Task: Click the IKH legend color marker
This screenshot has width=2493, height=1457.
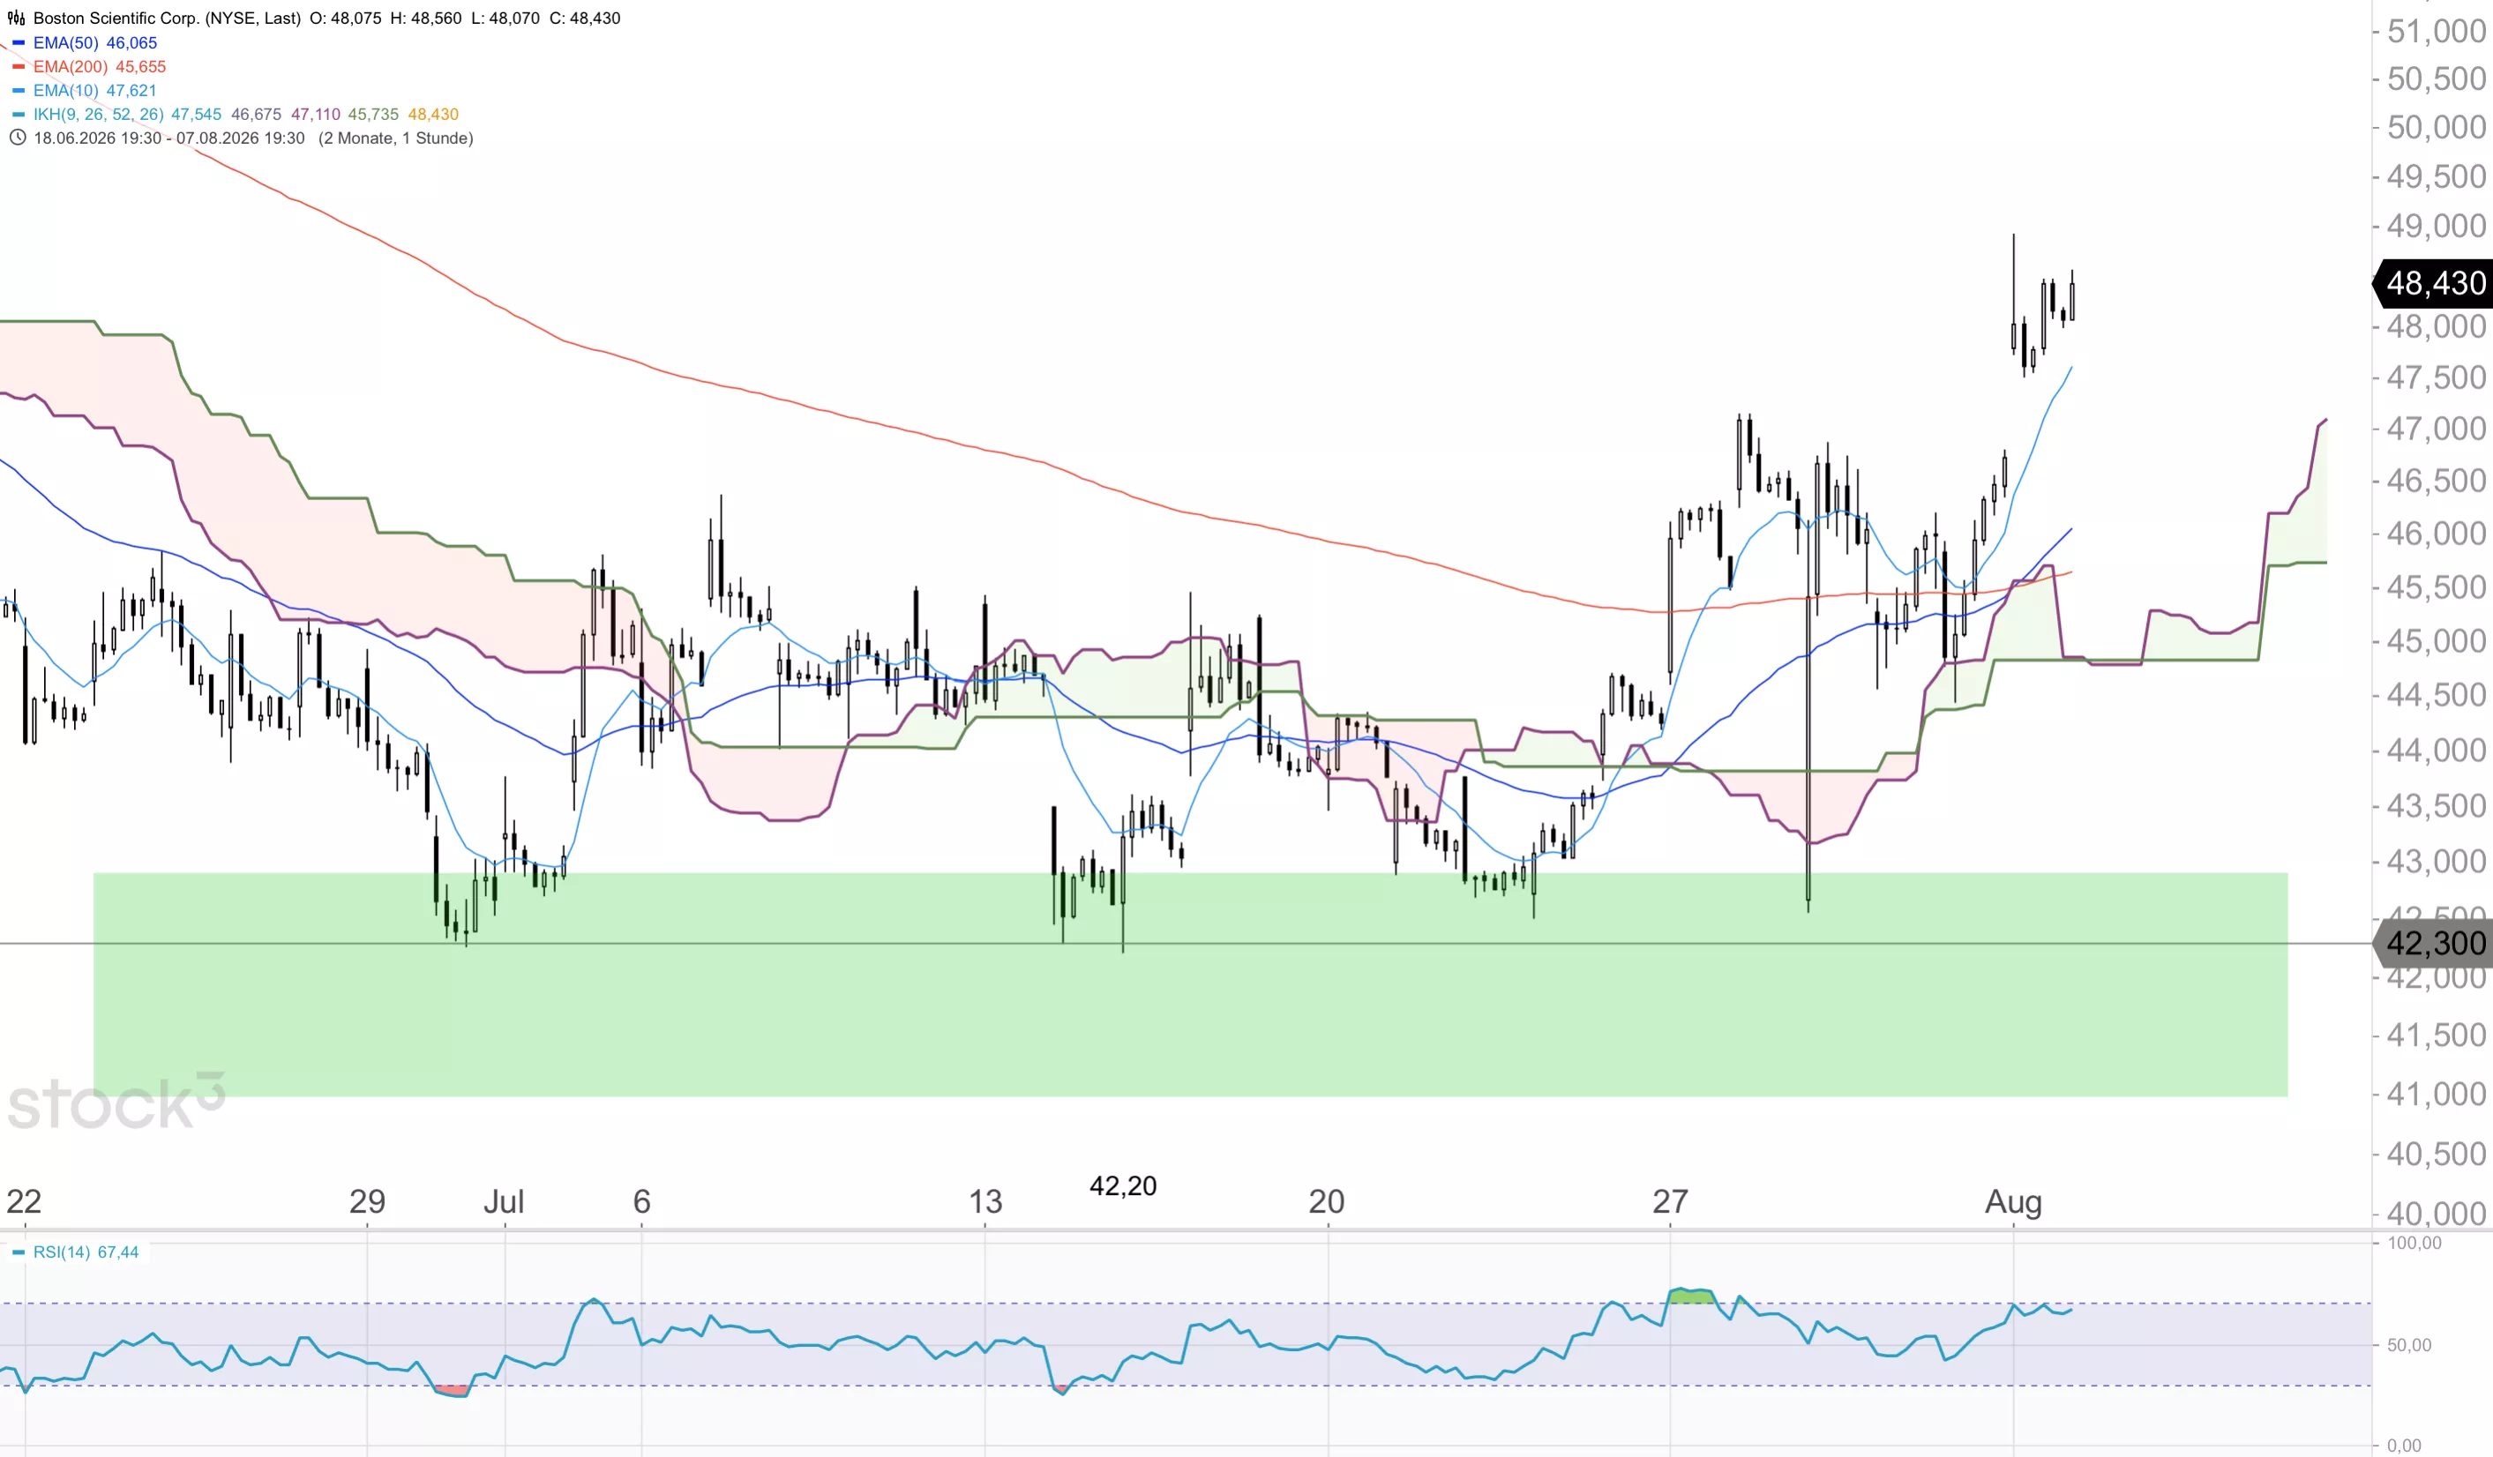Action: pos(18,114)
